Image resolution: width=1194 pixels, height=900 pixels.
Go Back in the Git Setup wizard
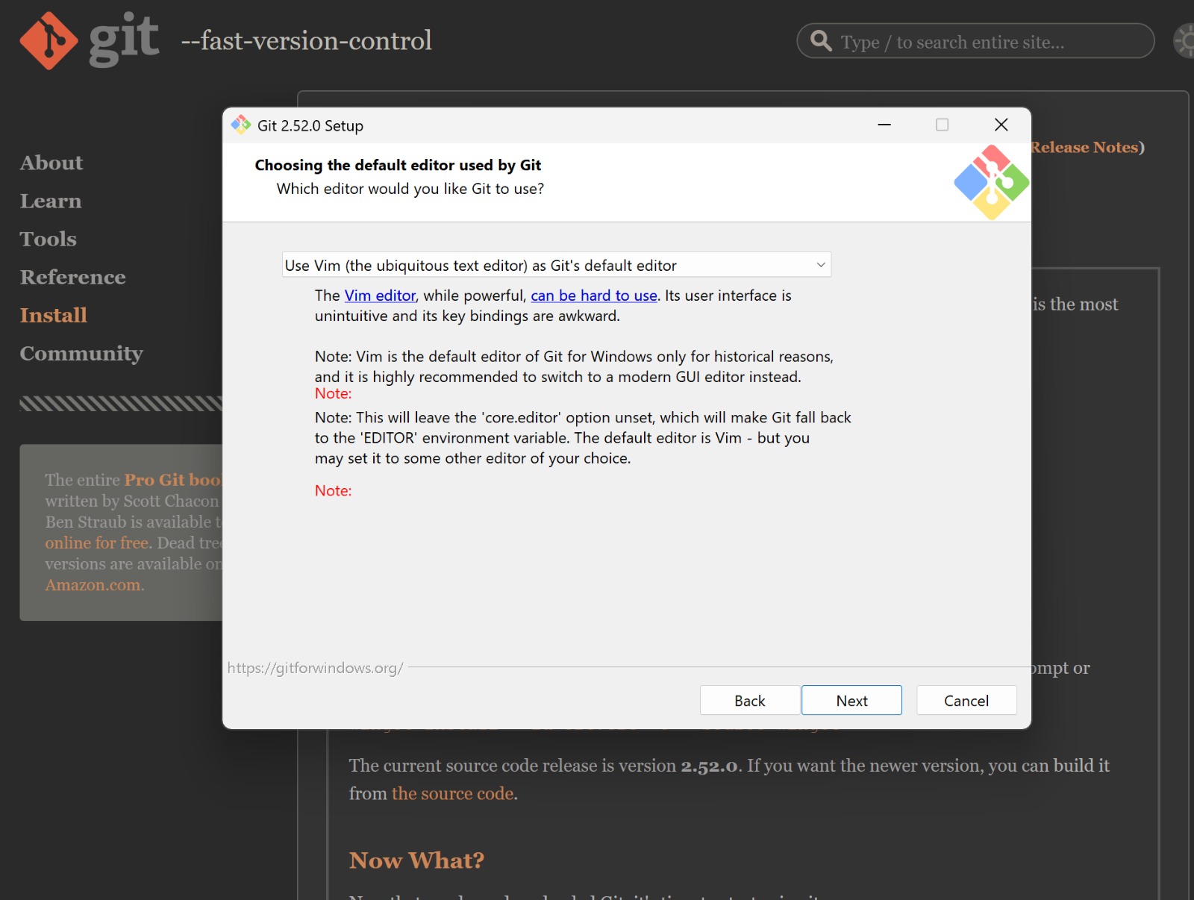coord(750,700)
